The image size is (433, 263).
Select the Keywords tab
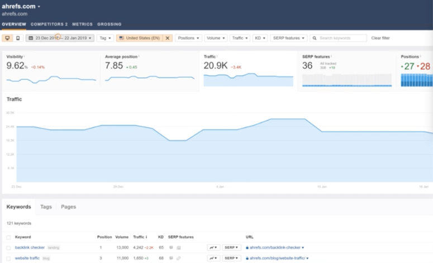pos(19,207)
